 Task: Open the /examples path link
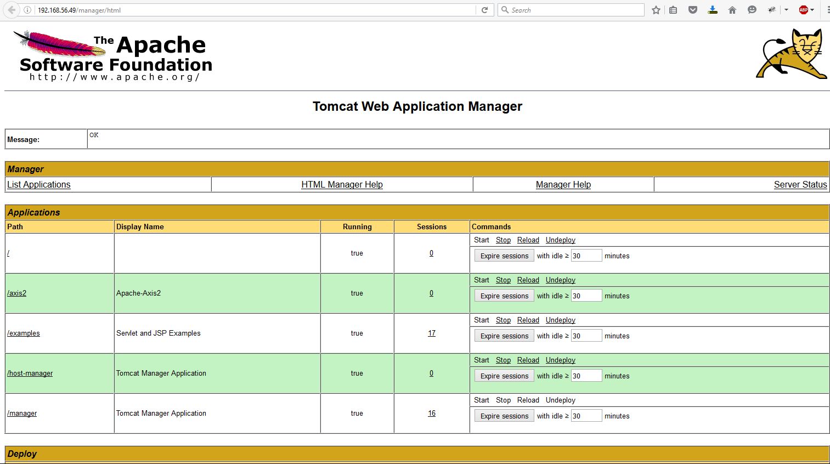pyautogui.click(x=24, y=333)
